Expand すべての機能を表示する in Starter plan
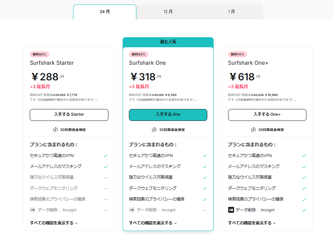This screenshot has height=234, width=334. (53, 223)
